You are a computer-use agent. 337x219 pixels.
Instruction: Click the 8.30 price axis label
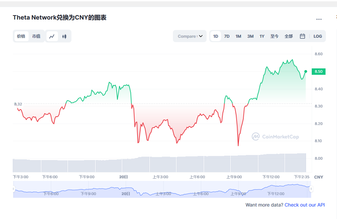[x=318, y=106]
